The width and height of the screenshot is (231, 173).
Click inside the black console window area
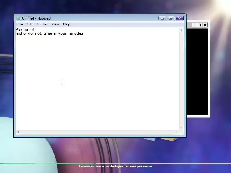197,72
